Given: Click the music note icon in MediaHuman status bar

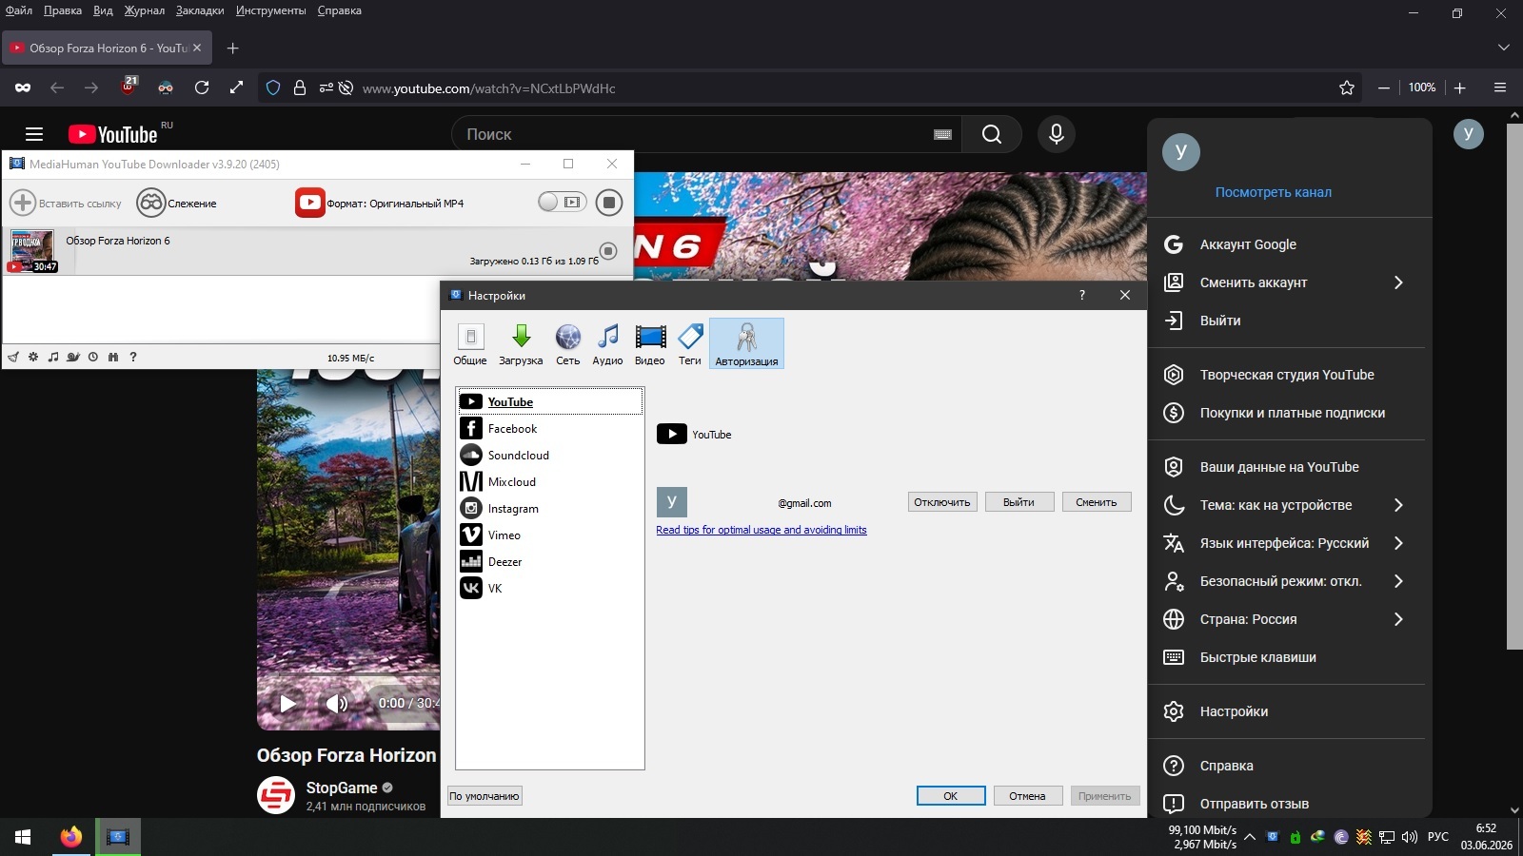Looking at the screenshot, I should tap(53, 358).
